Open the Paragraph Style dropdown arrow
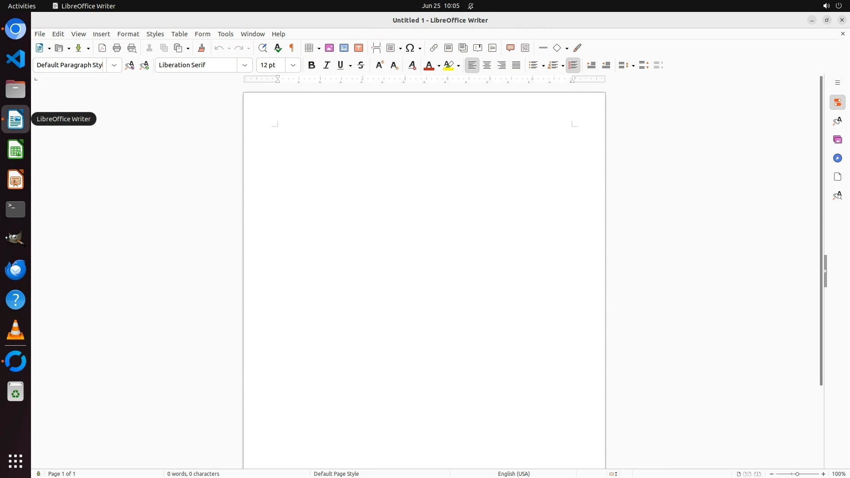The width and height of the screenshot is (850, 478). coord(114,66)
